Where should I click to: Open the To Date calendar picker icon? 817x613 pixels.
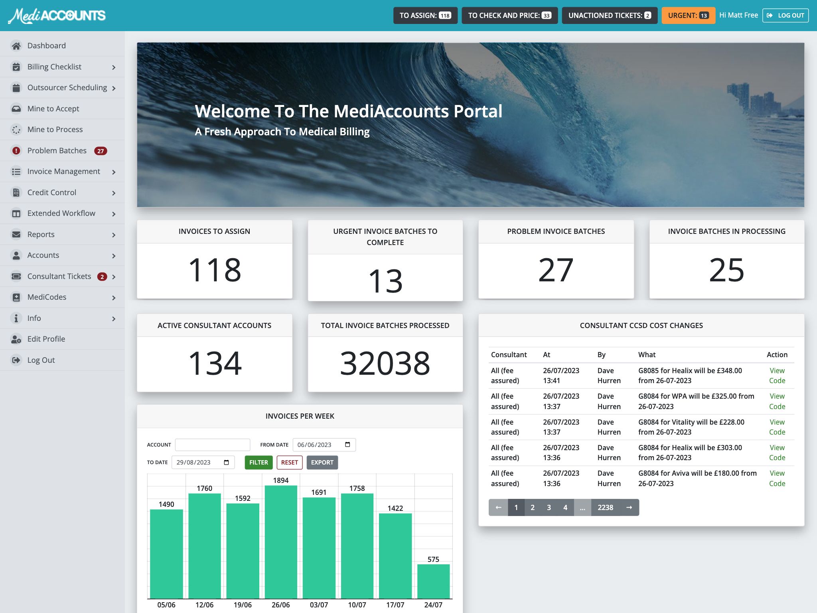click(226, 462)
